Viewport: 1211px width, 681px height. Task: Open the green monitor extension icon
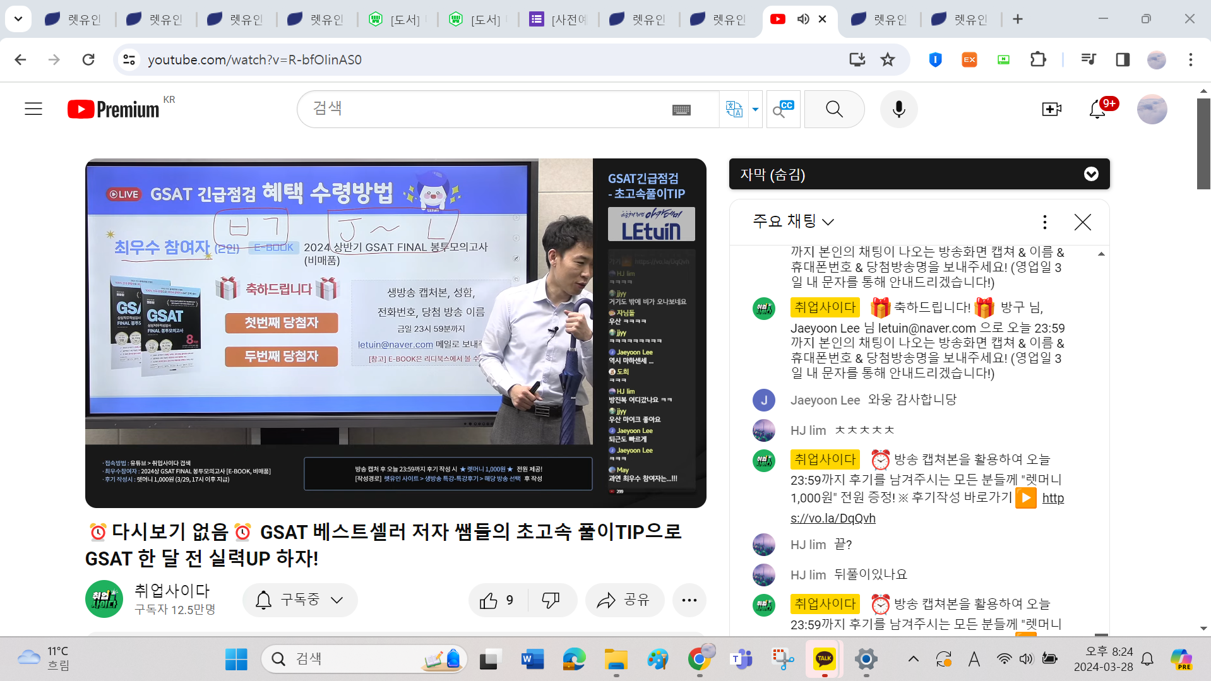pos(1003,59)
